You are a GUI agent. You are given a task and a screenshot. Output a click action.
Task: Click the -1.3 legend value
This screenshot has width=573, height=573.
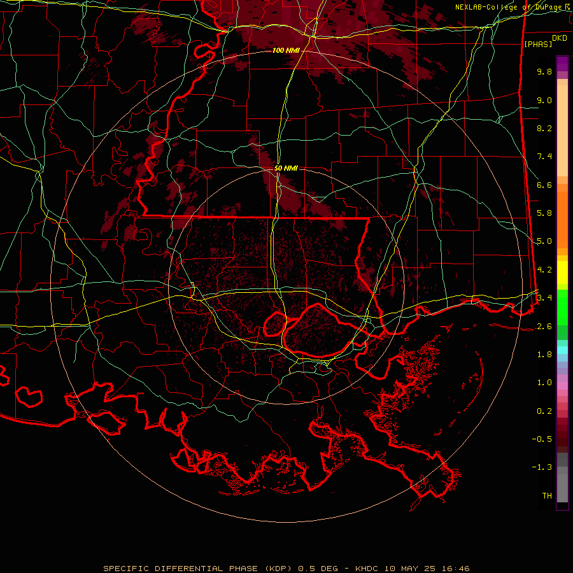(542, 467)
